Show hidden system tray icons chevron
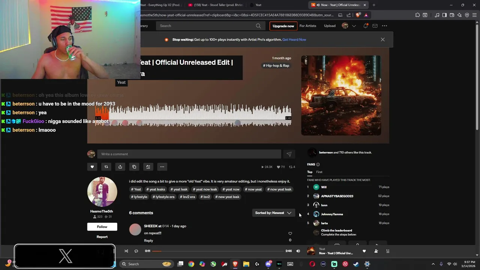The height and width of the screenshot is (270, 480). [x=433, y=264]
